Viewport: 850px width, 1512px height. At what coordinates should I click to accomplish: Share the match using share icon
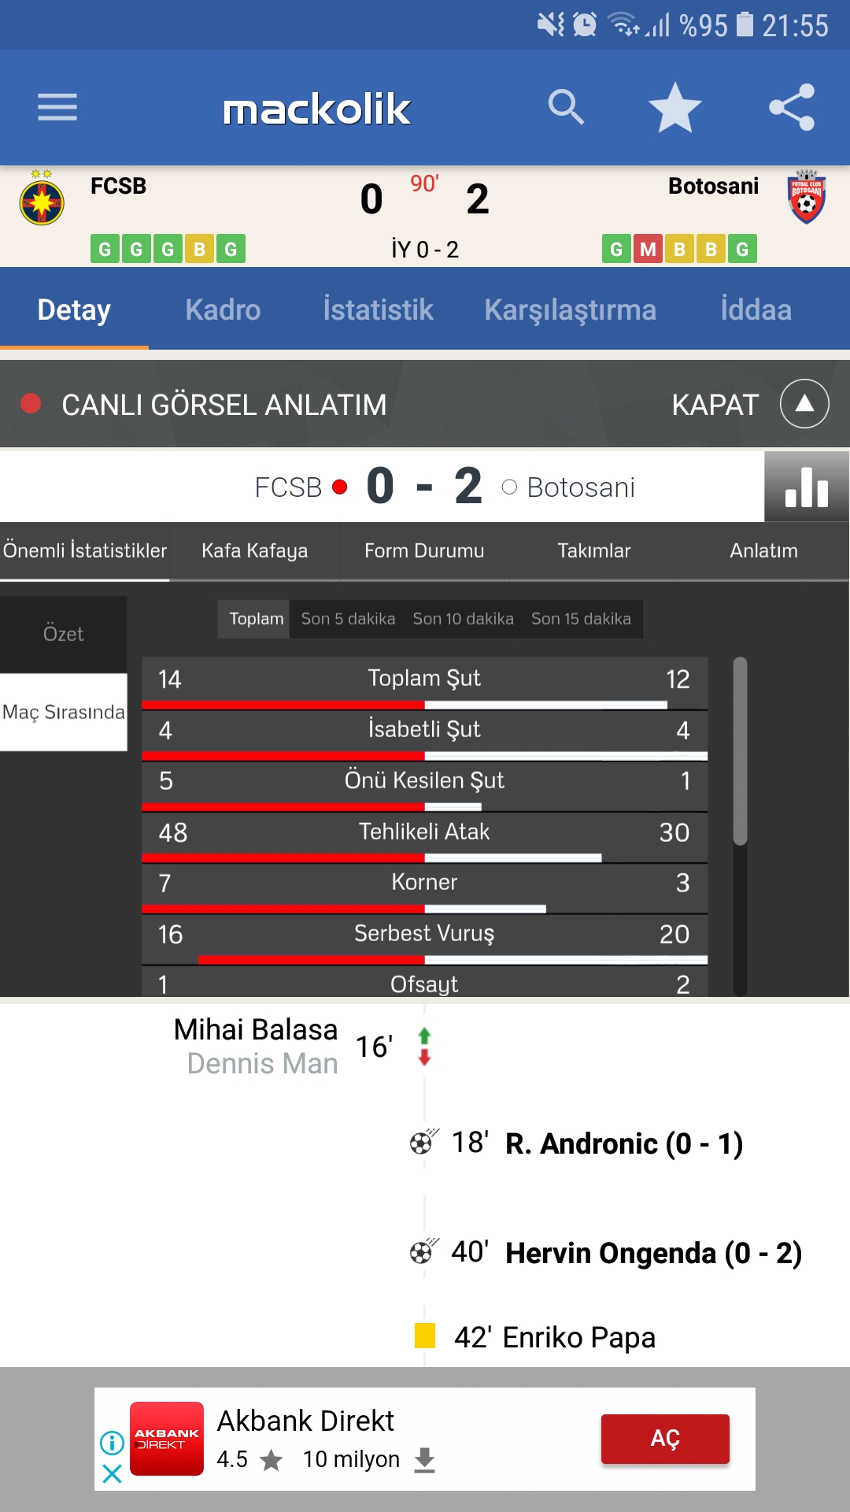coord(792,107)
